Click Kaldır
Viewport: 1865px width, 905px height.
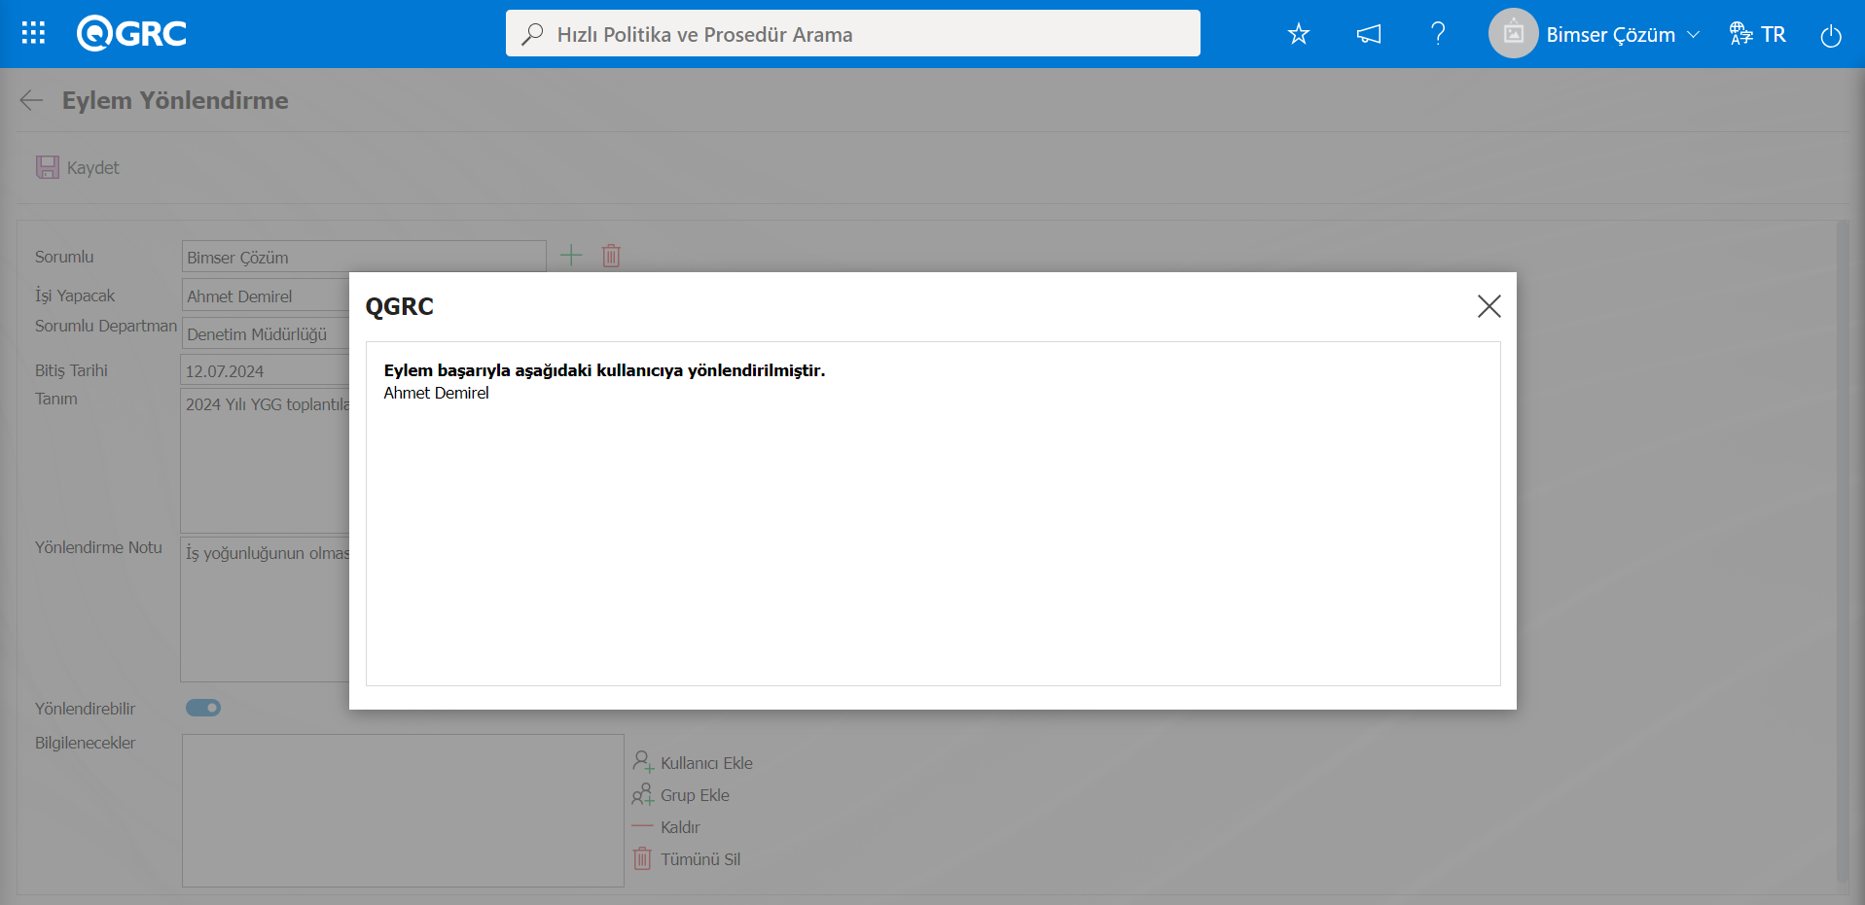666,826
